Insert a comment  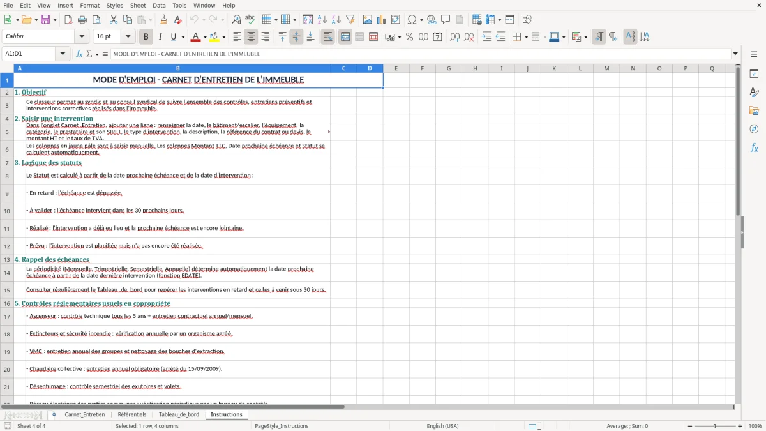(x=446, y=20)
